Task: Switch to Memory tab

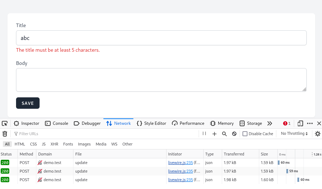Action: pyautogui.click(x=222, y=123)
